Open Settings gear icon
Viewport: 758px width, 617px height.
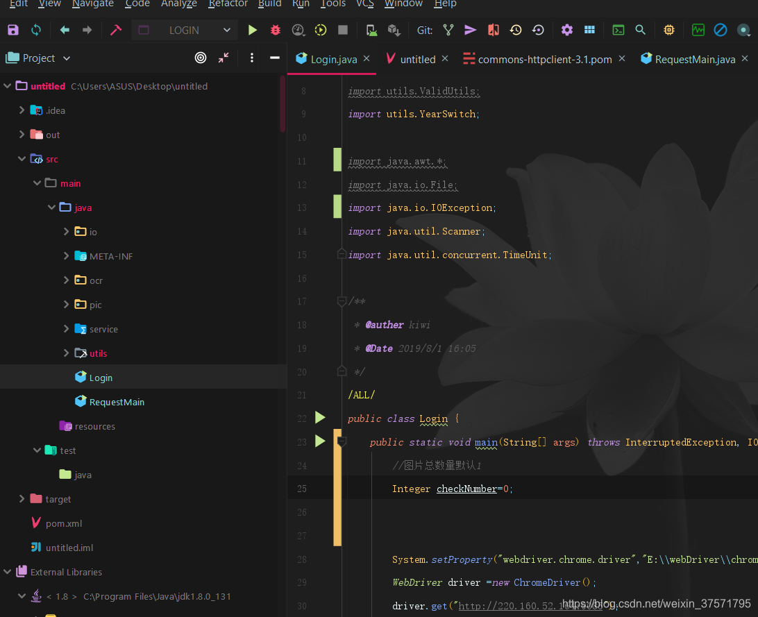click(566, 30)
